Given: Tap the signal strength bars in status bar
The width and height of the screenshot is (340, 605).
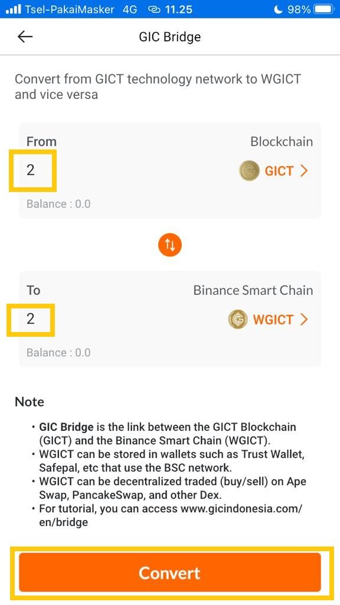Looking at the screenshot, I should click(14, 9).
